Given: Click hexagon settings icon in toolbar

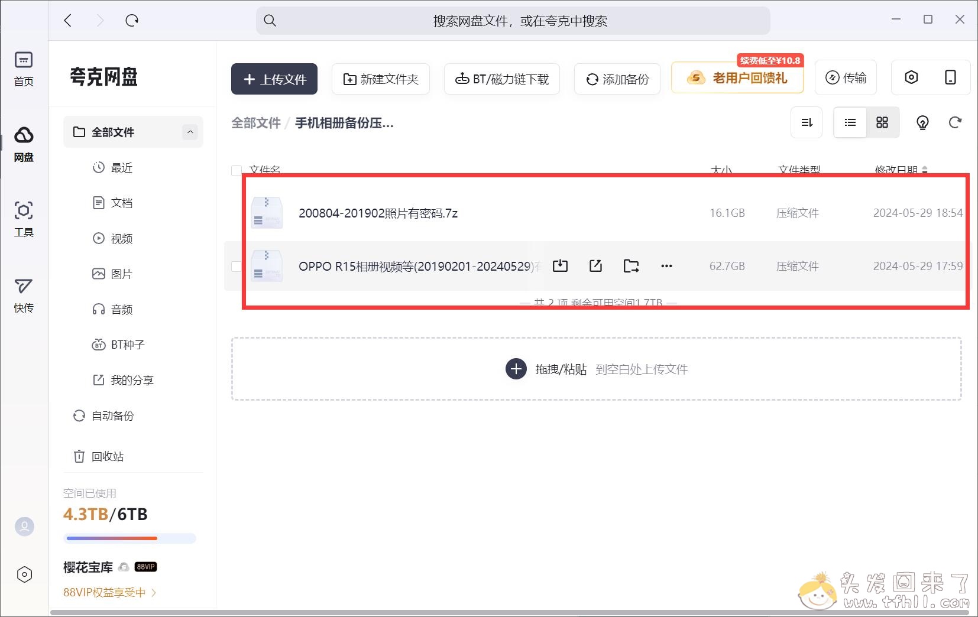Looking at the screenshot, I should coord(911,77).
